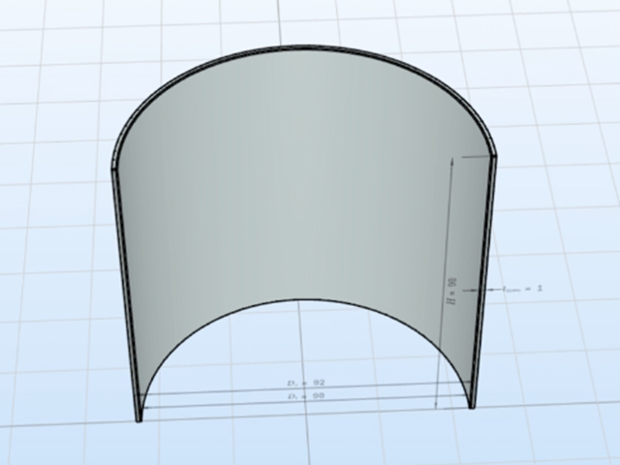Select the bottom-right tip of the shell
The height and width of the screenshot is (465, 620).
(472, 407)
